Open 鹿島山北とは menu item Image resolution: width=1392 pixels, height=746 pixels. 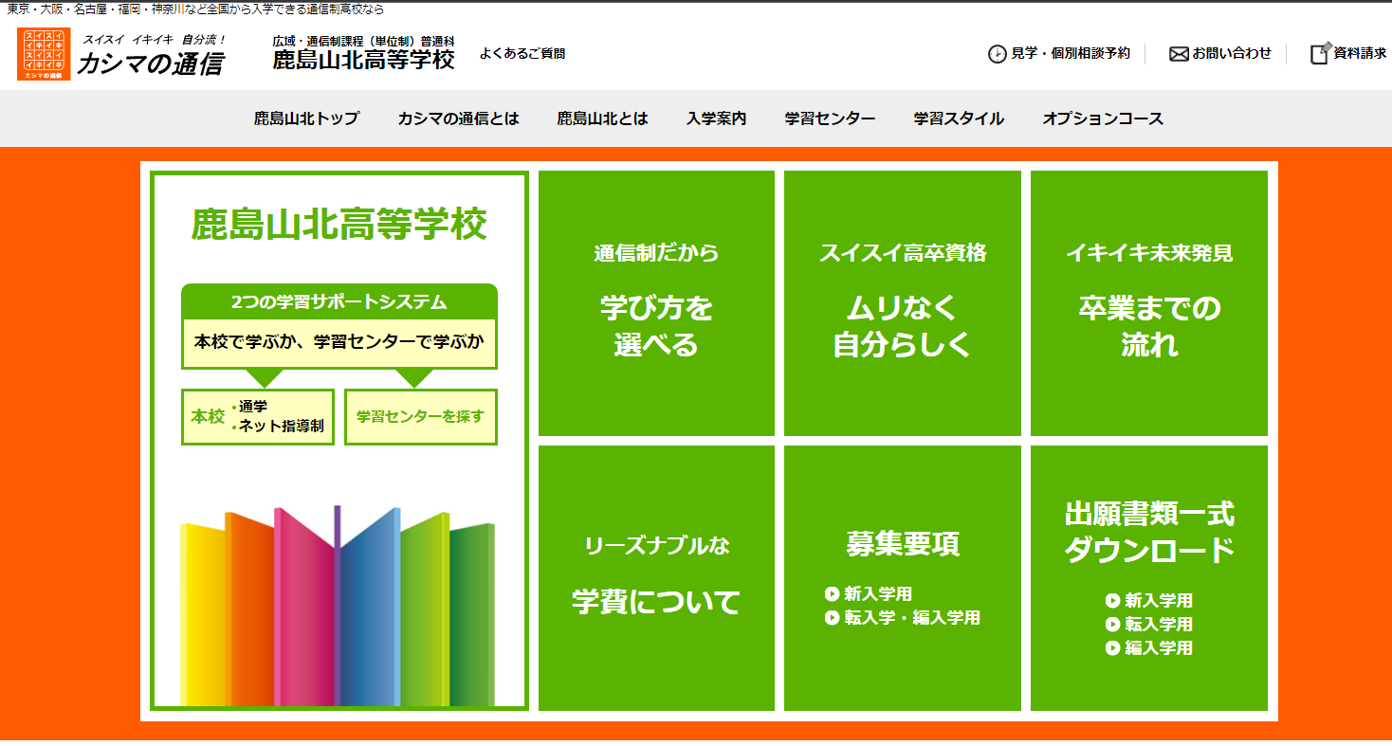pos(602,118)
